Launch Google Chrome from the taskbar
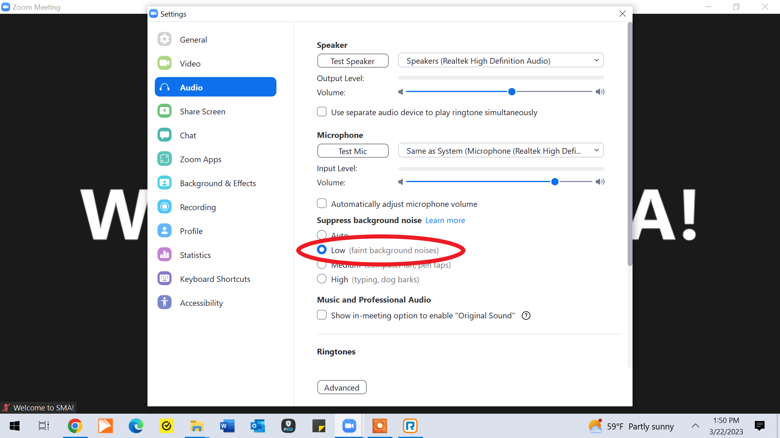Screen dimensions: 780x438 click(75, 426)
